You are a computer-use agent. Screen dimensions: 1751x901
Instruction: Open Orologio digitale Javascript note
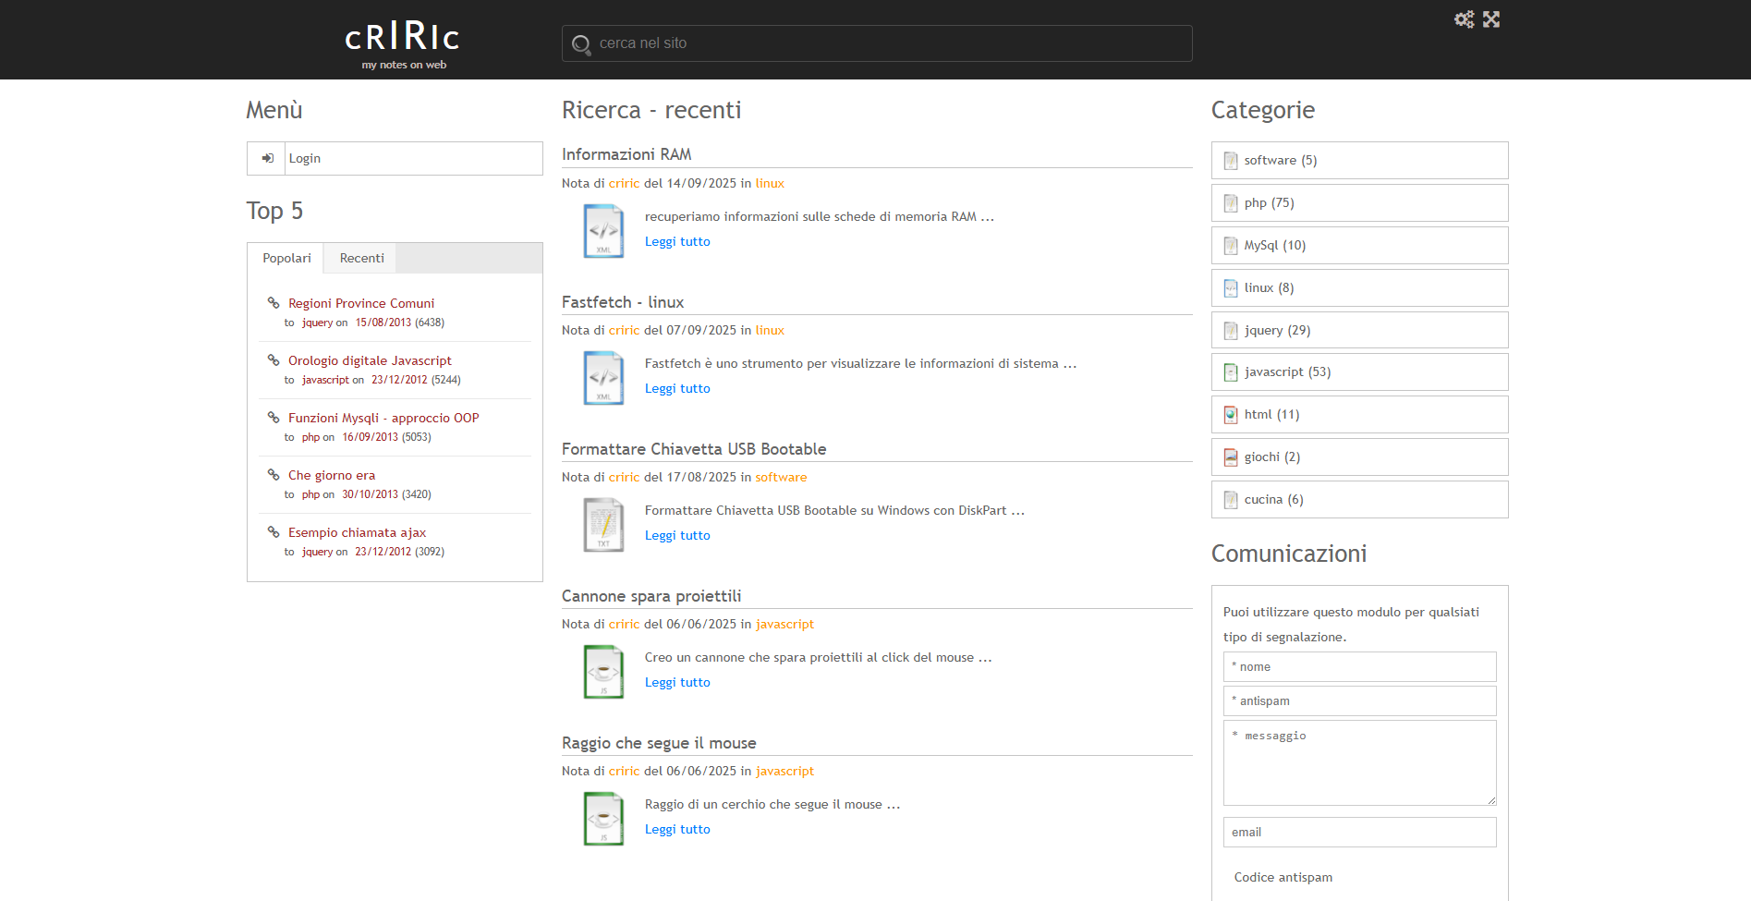tap(370, 360)
